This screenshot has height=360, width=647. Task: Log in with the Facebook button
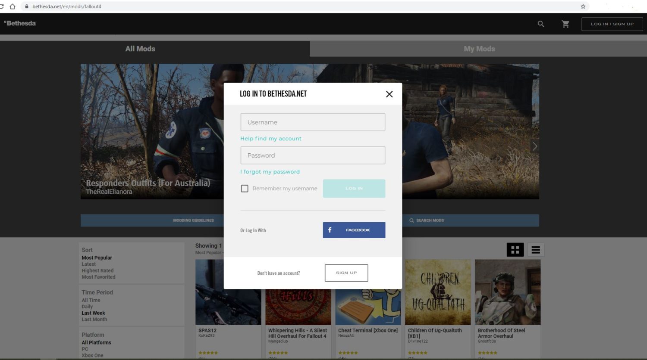pyautogui.click(x=354, y=230)
